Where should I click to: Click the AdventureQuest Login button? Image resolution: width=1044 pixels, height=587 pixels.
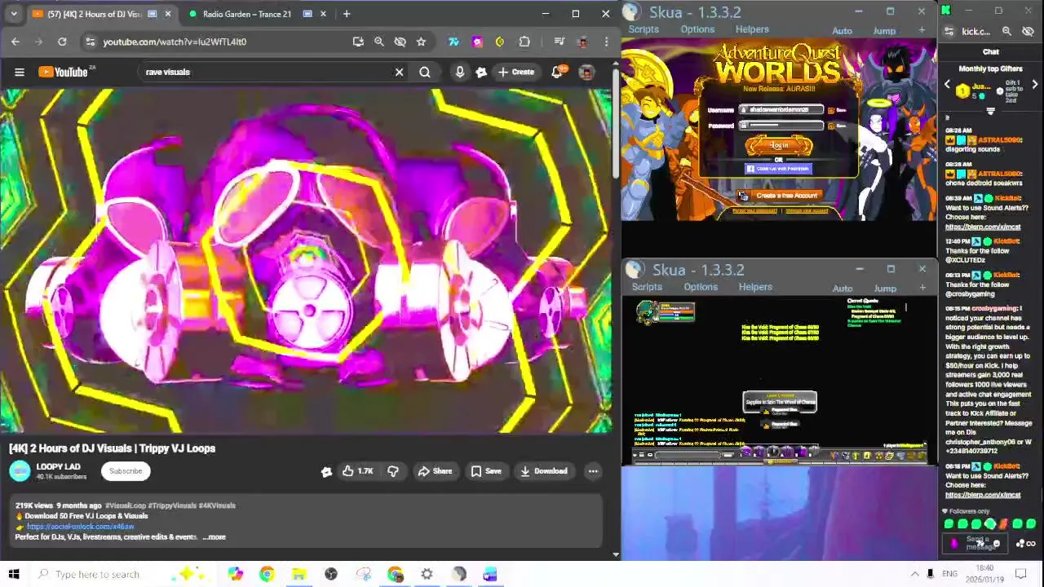pyautogui.click(x=779, y=145)
